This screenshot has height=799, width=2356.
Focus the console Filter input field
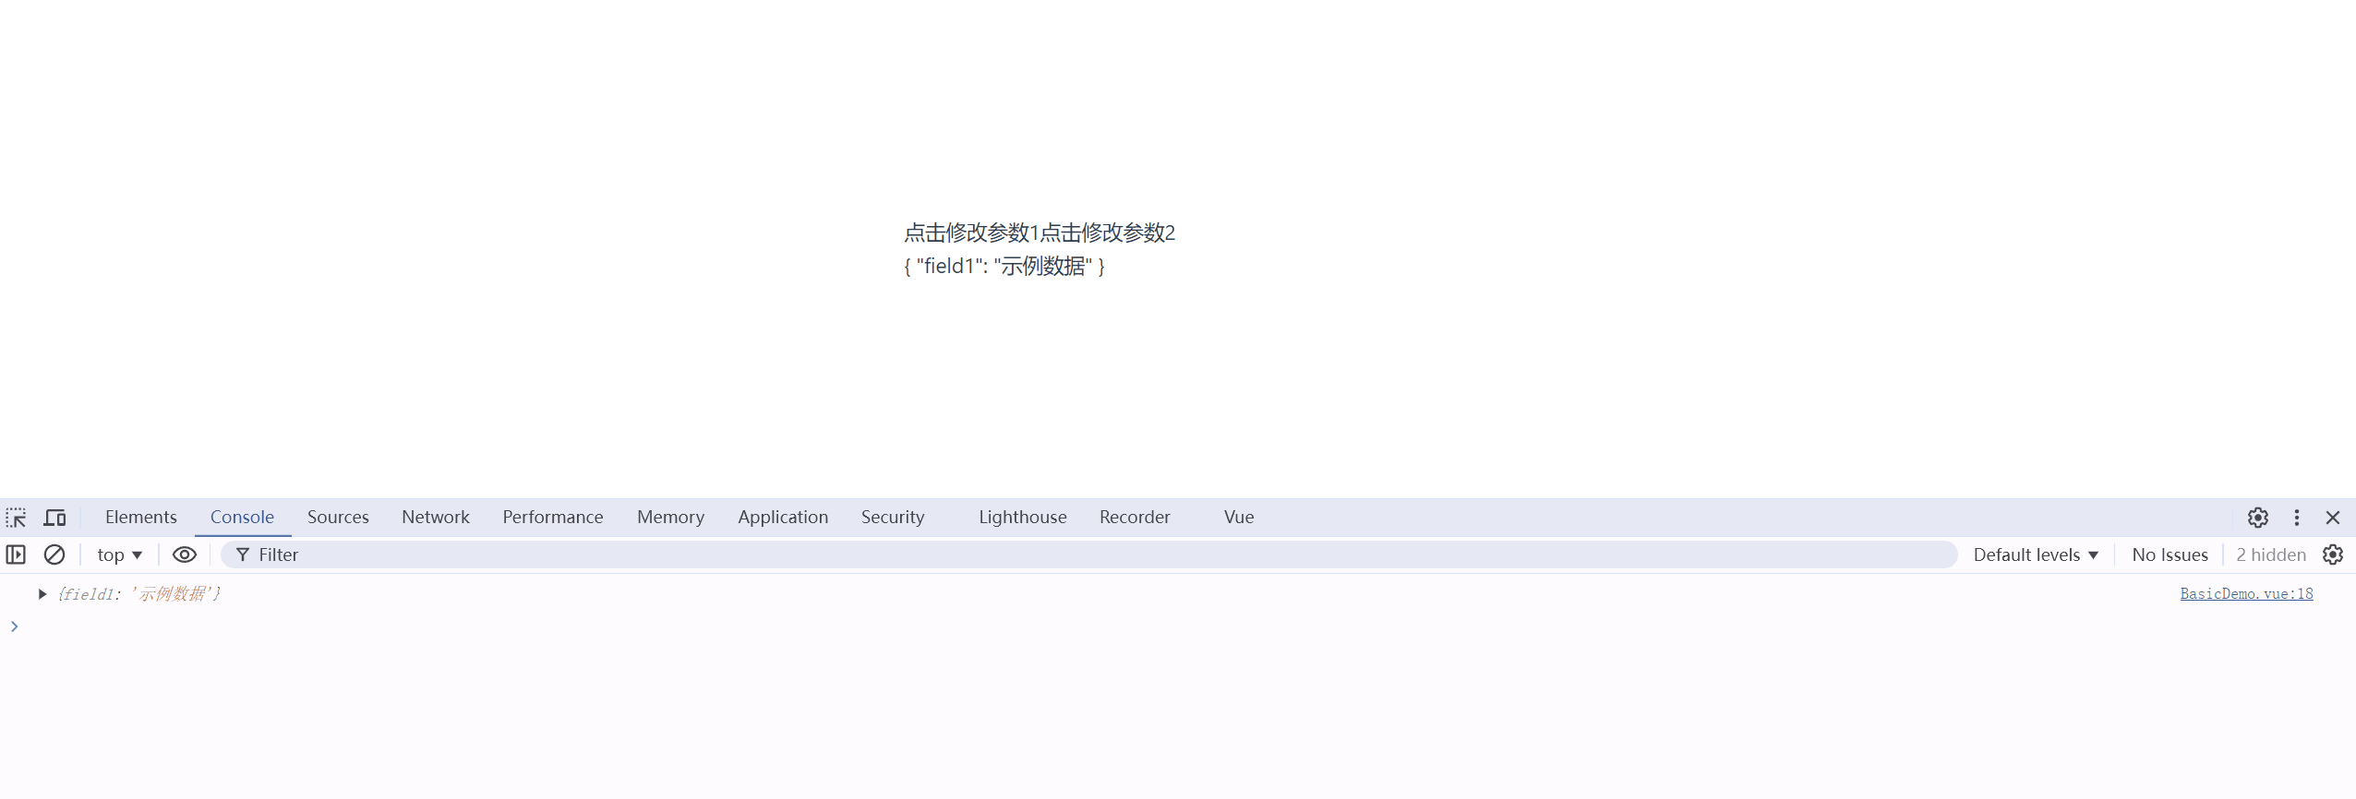tap(1089, 555)
